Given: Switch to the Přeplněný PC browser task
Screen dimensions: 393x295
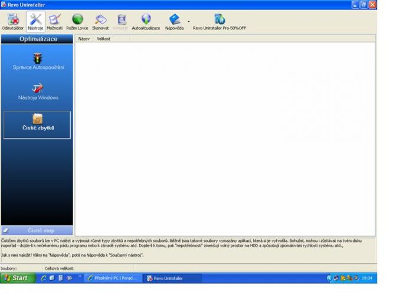Looking at the screenshot, I should (x=113, y=278).
